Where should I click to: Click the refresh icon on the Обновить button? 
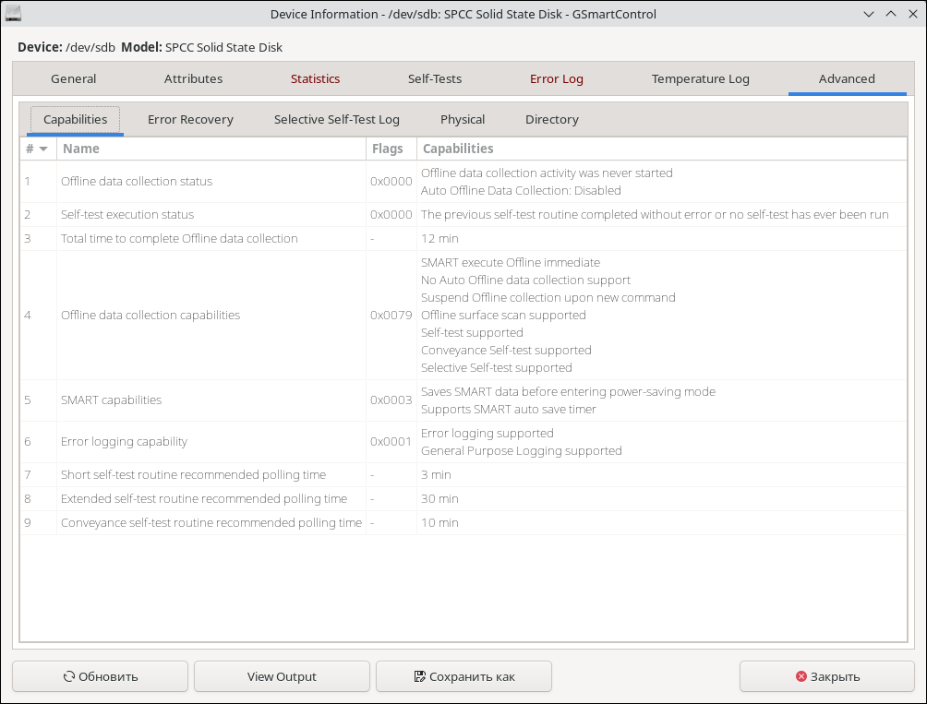[69, 676]
